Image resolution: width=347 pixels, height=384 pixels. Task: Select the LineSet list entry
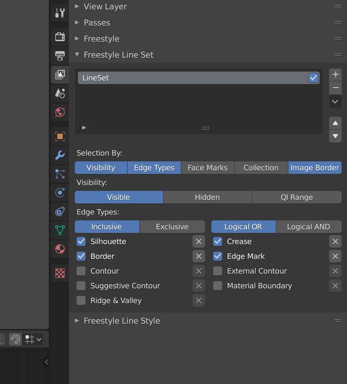199,78
